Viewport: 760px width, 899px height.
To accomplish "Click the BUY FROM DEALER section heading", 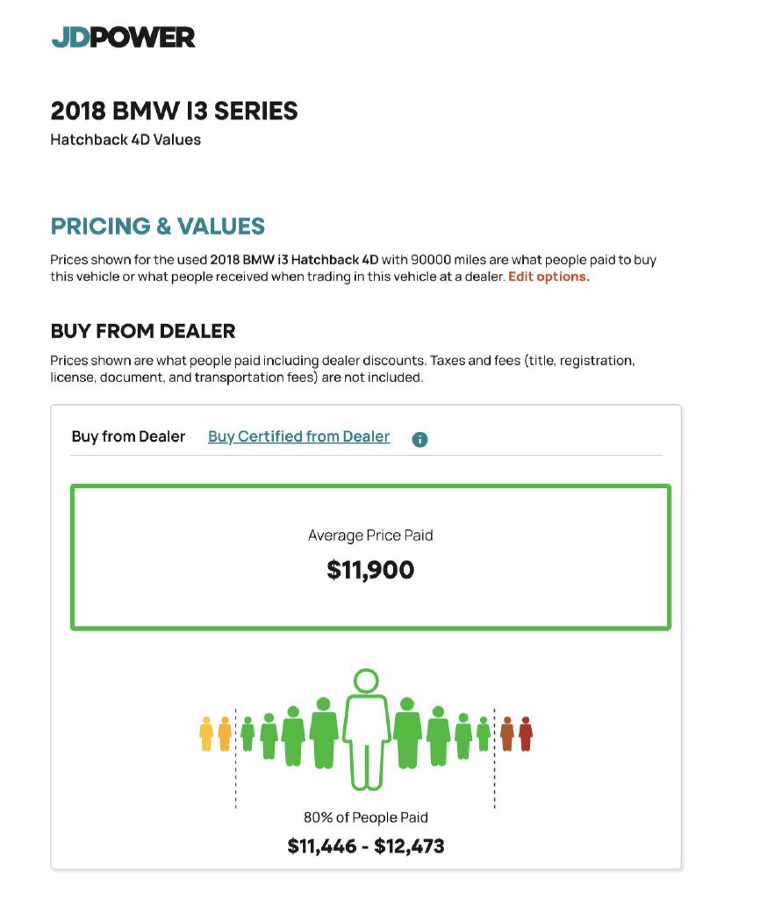I will pos(143,331).
